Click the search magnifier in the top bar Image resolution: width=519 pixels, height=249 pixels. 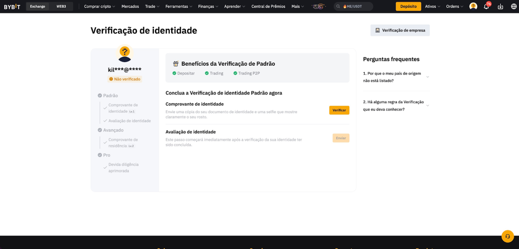click(338, 6)
